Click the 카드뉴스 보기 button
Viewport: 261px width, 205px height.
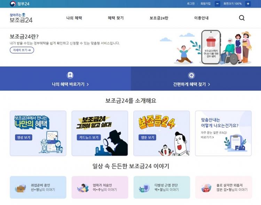pyautogui.click(x=89, y=137)
